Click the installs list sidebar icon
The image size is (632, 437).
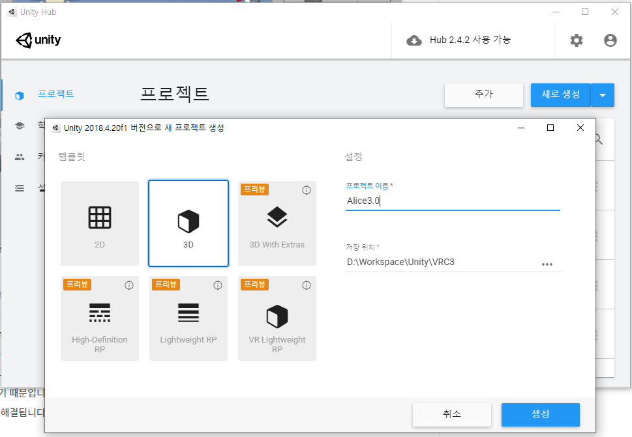(x=20, y=188)
